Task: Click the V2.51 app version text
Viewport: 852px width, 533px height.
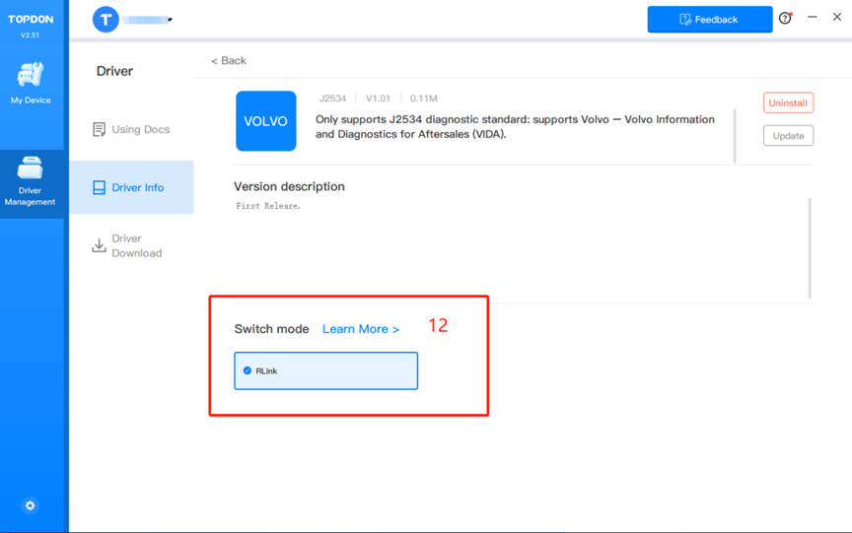Action: coord(30,35)
